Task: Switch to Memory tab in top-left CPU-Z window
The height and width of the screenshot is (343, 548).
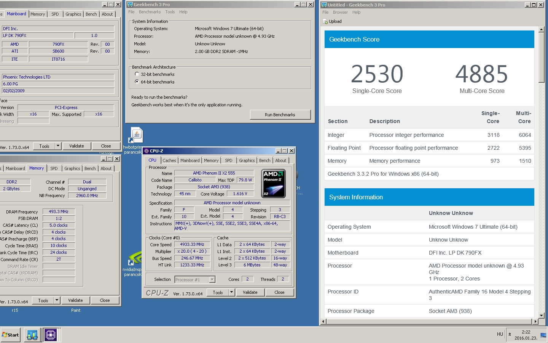Action: (38, 14)
